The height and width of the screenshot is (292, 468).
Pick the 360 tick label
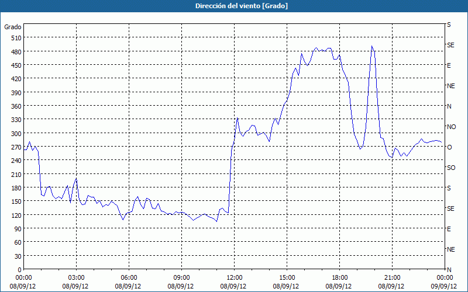16,106
